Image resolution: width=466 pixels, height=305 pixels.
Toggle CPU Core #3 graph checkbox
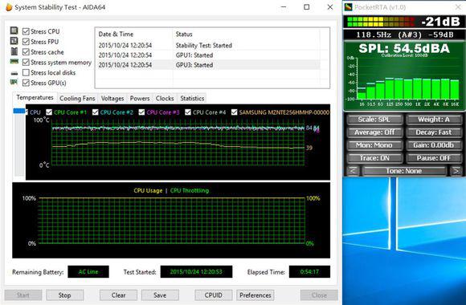click(141, 112)
